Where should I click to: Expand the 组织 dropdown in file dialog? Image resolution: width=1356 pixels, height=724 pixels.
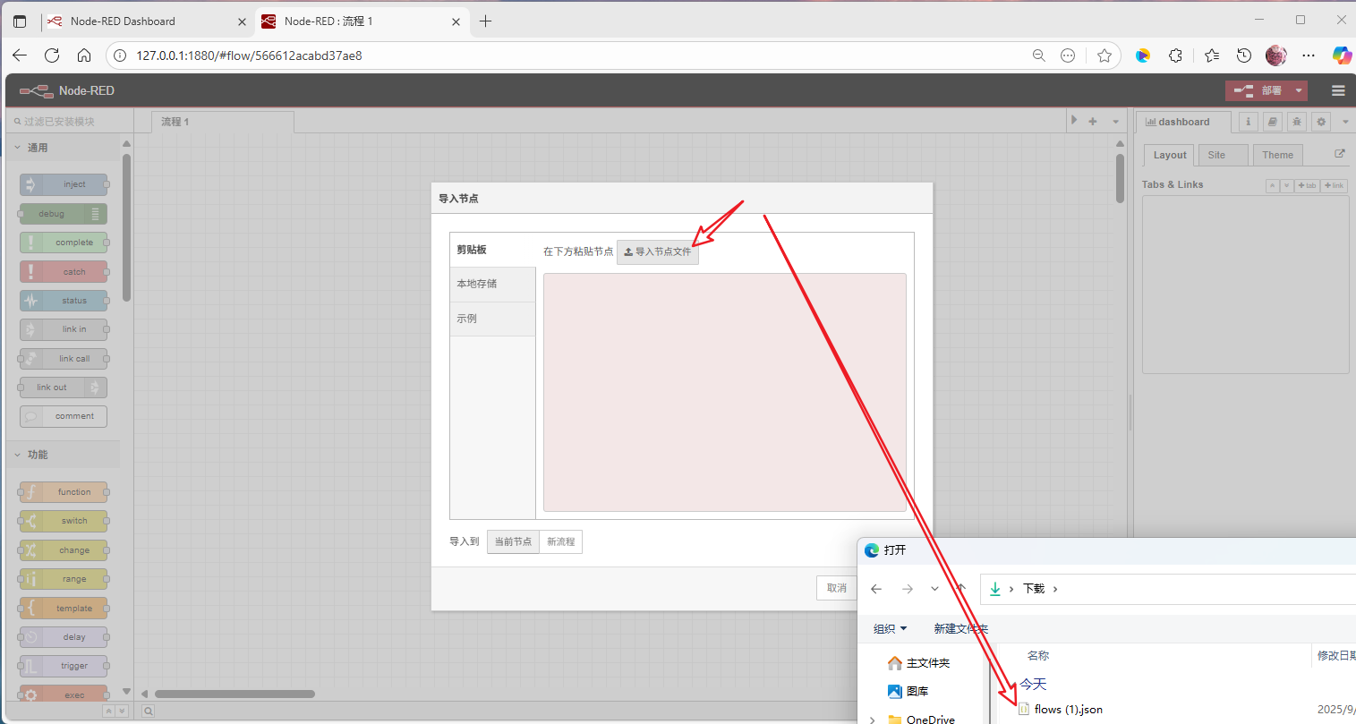point(890,628)
